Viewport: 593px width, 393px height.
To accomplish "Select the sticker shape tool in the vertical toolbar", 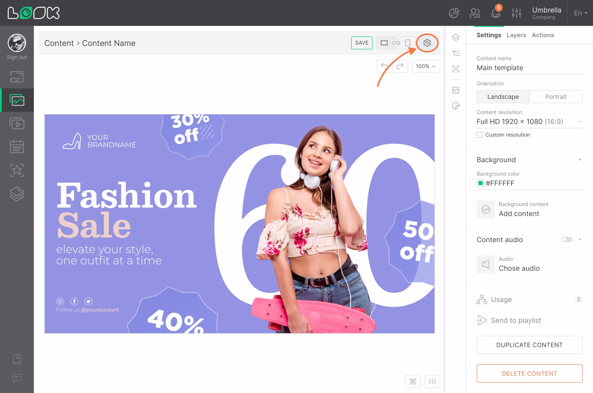I will 456,106.
